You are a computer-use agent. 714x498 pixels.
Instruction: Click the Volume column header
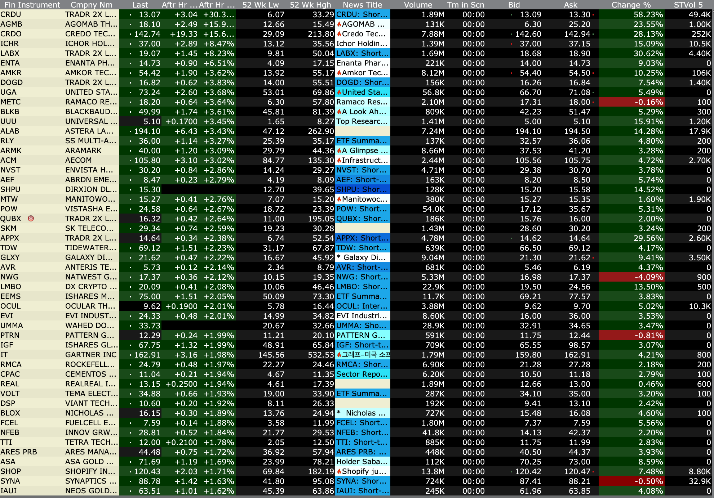[418, 5]
